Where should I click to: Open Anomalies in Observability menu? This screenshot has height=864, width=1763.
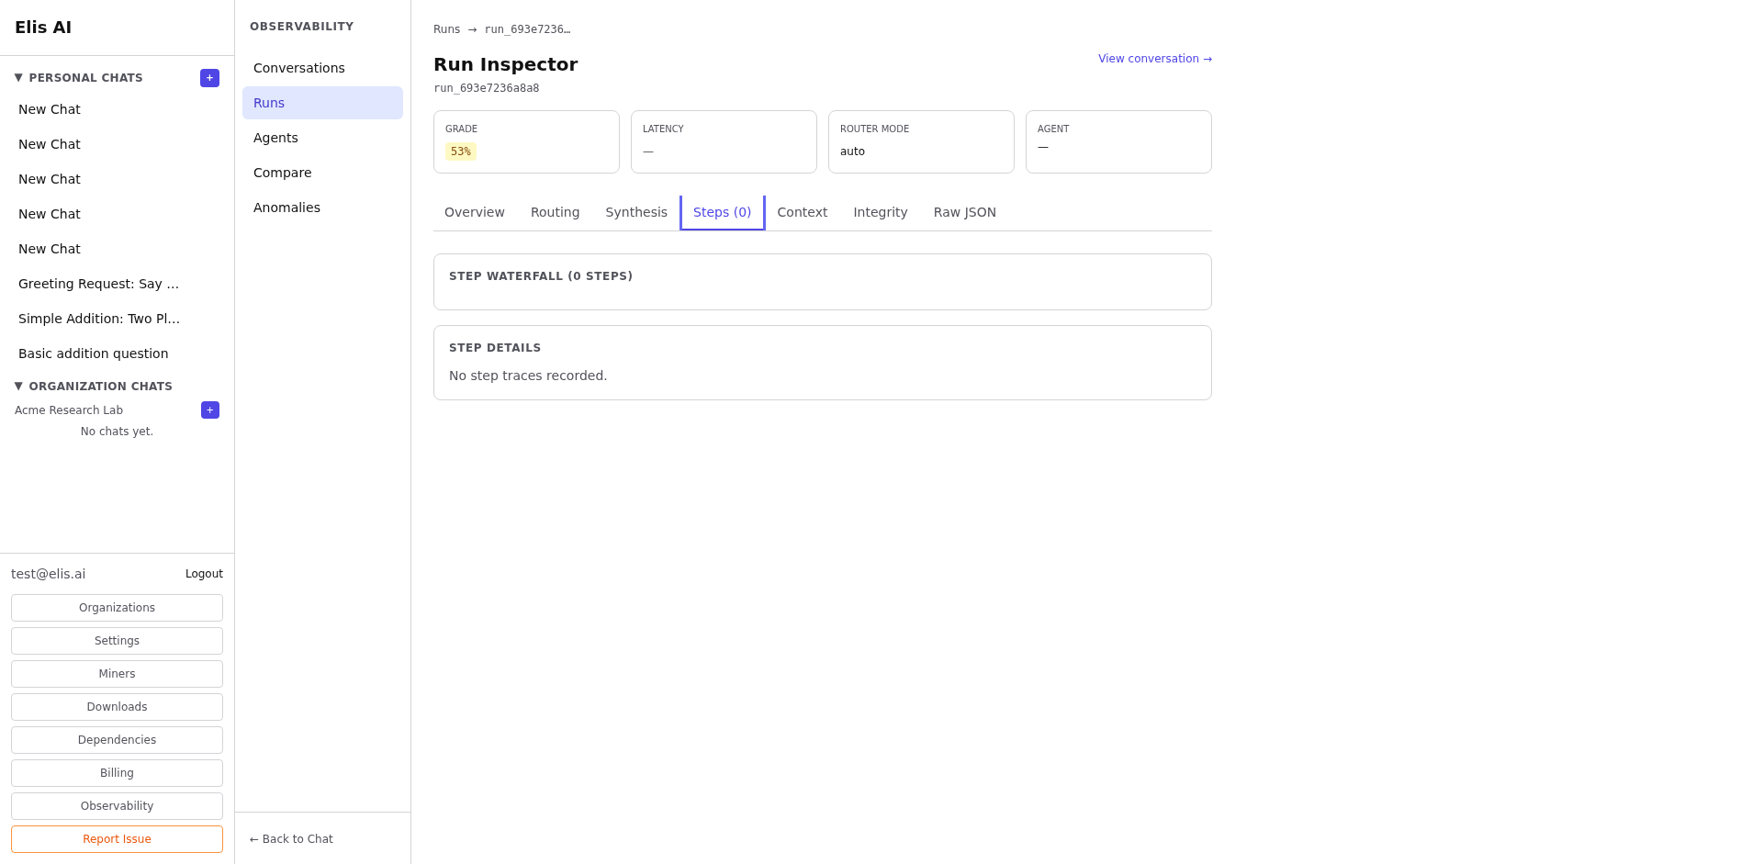click(x=286, y=208)
